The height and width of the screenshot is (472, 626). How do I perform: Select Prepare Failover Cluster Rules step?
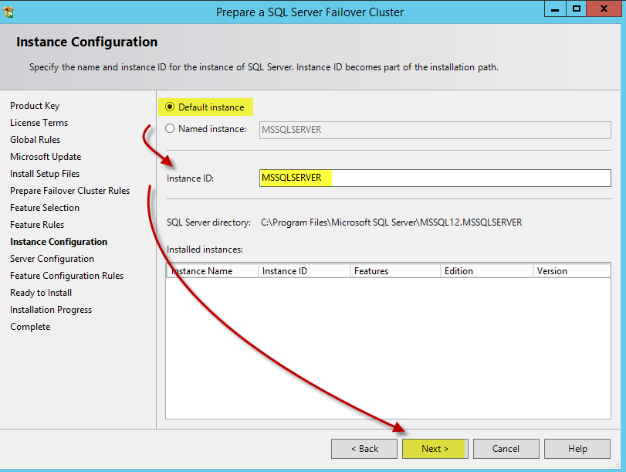tap(70, 191)
